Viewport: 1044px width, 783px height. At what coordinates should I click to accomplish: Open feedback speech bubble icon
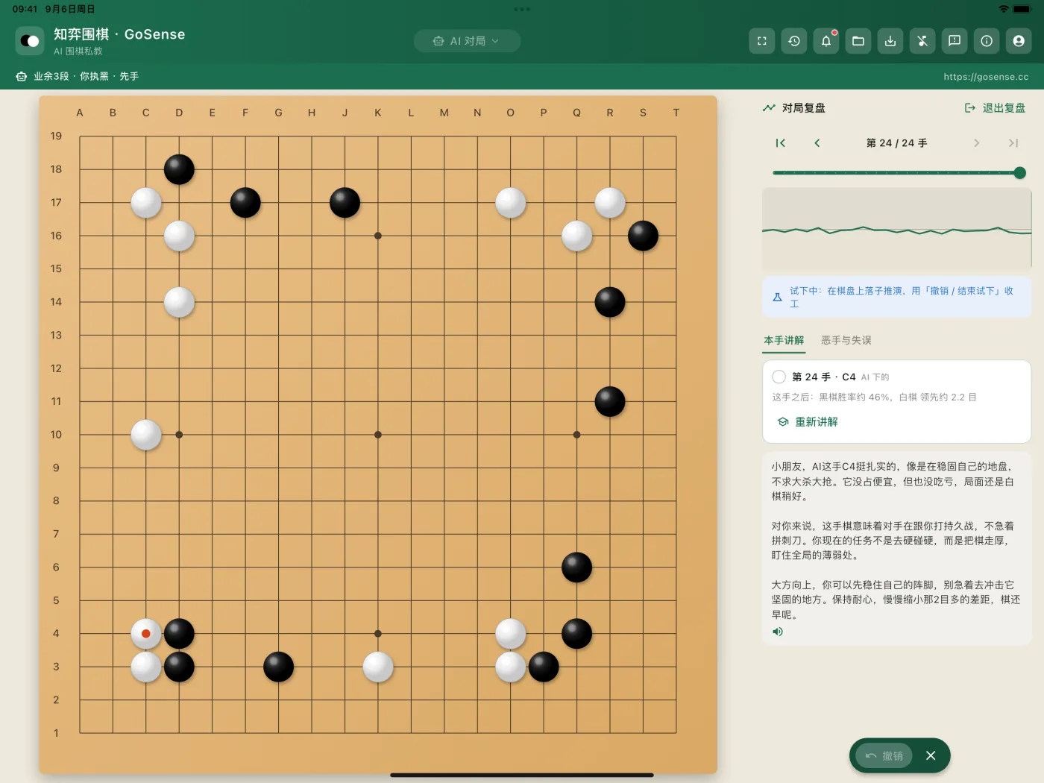point(955,41)
